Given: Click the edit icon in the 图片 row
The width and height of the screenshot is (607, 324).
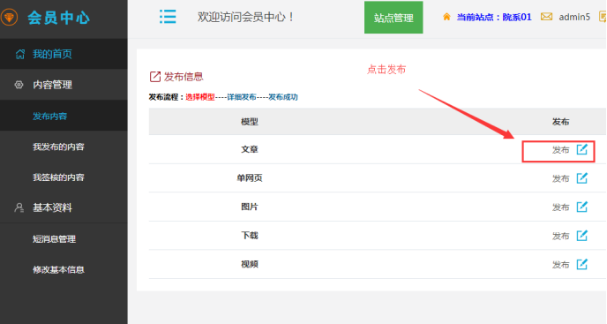Looking at the screenshot, I should coord(581,207).
